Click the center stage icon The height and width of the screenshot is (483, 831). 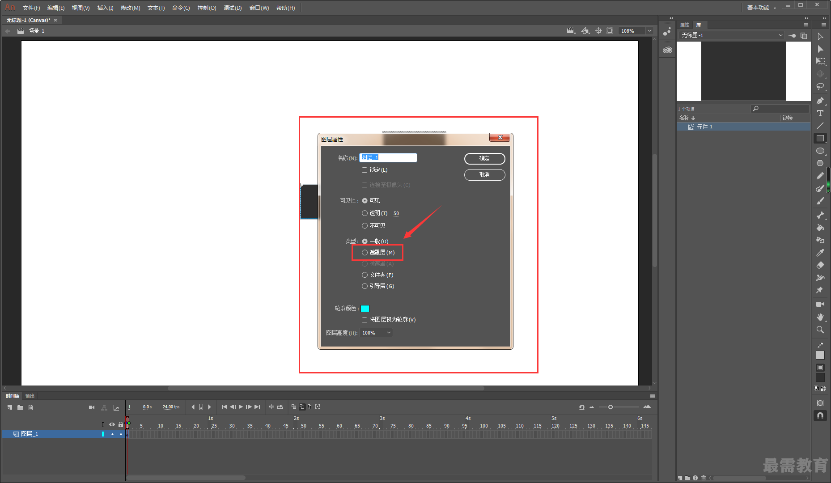pyautogui.click(x=598, y=31)
